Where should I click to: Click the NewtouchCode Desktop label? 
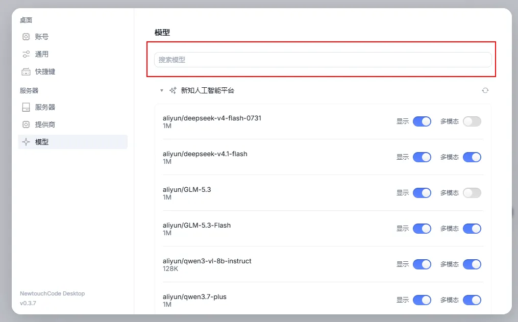[52, 293]
